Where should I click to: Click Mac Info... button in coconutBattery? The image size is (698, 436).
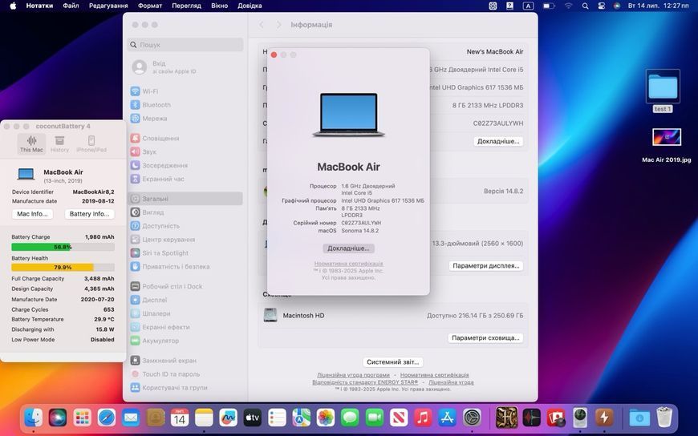point(32,214)
